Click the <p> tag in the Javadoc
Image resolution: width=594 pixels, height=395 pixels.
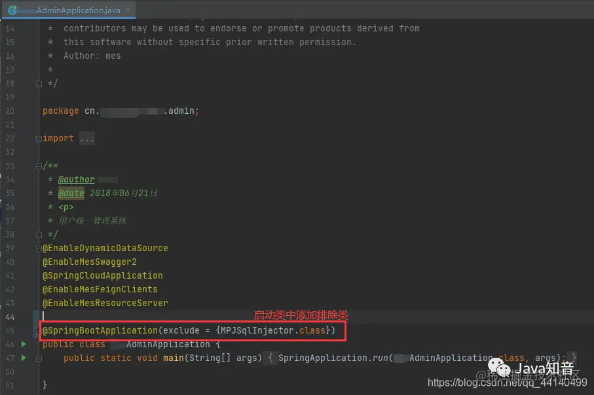(66, 207)
